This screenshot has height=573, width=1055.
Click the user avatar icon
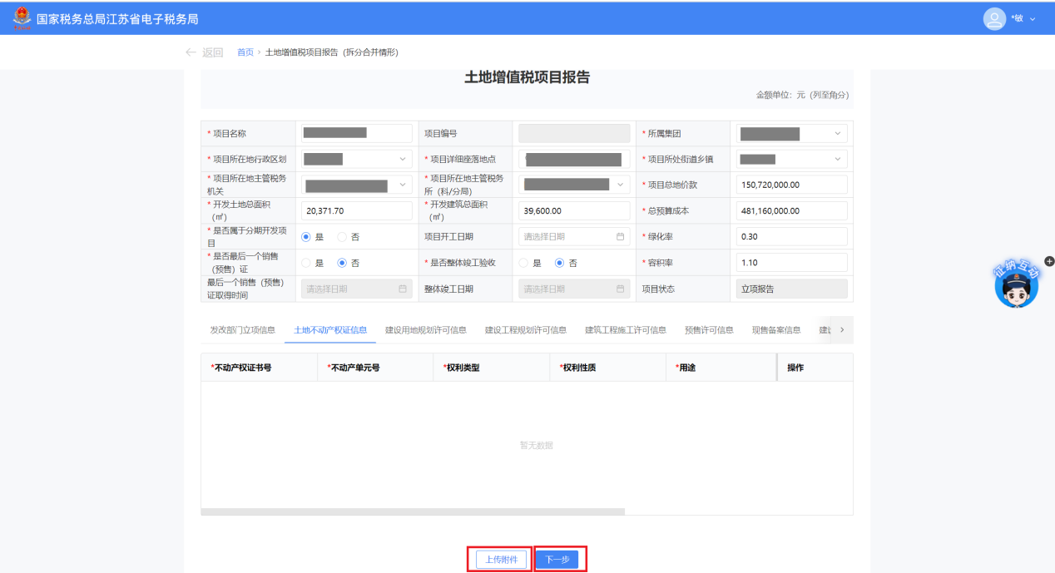(x=994, y=18)
